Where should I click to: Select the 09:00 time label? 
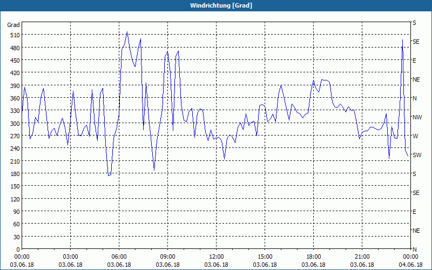(x=167, y=257)
